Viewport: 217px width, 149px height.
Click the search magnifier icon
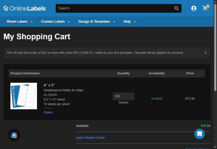pos(176,8)
